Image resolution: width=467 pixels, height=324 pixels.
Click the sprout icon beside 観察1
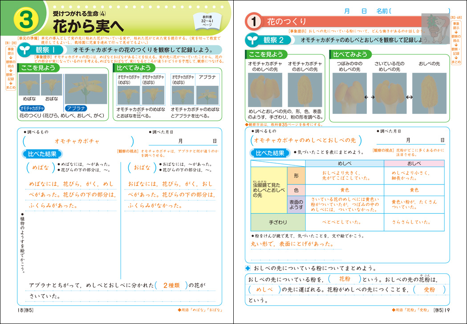[x=24, y=50]
